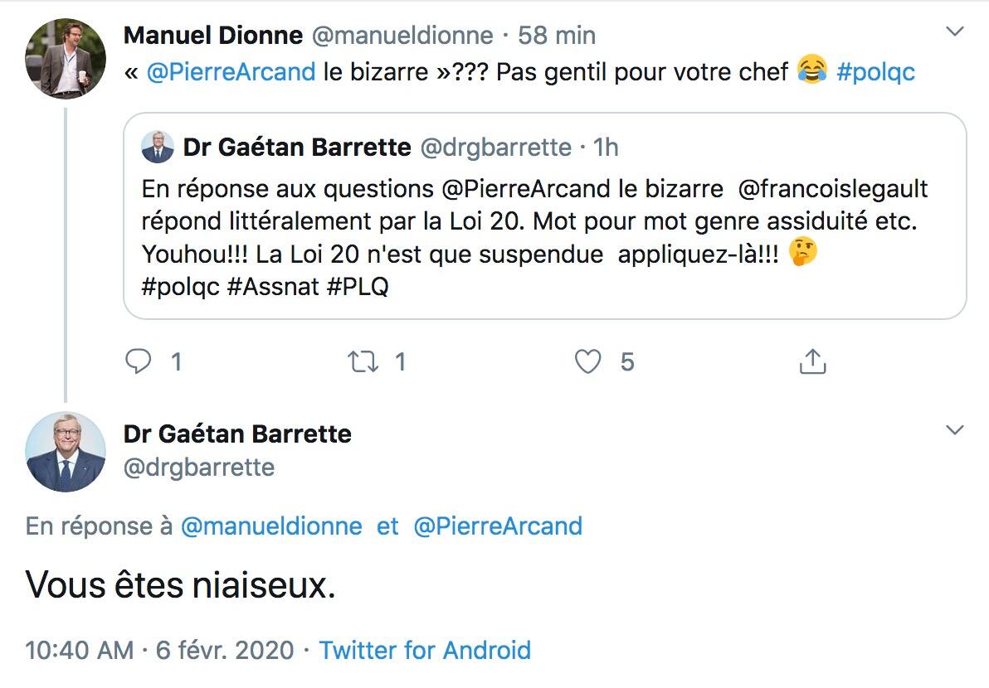
Task: Retweet Manuel Dionne's tweet
Action: click(x=363, y=361)
